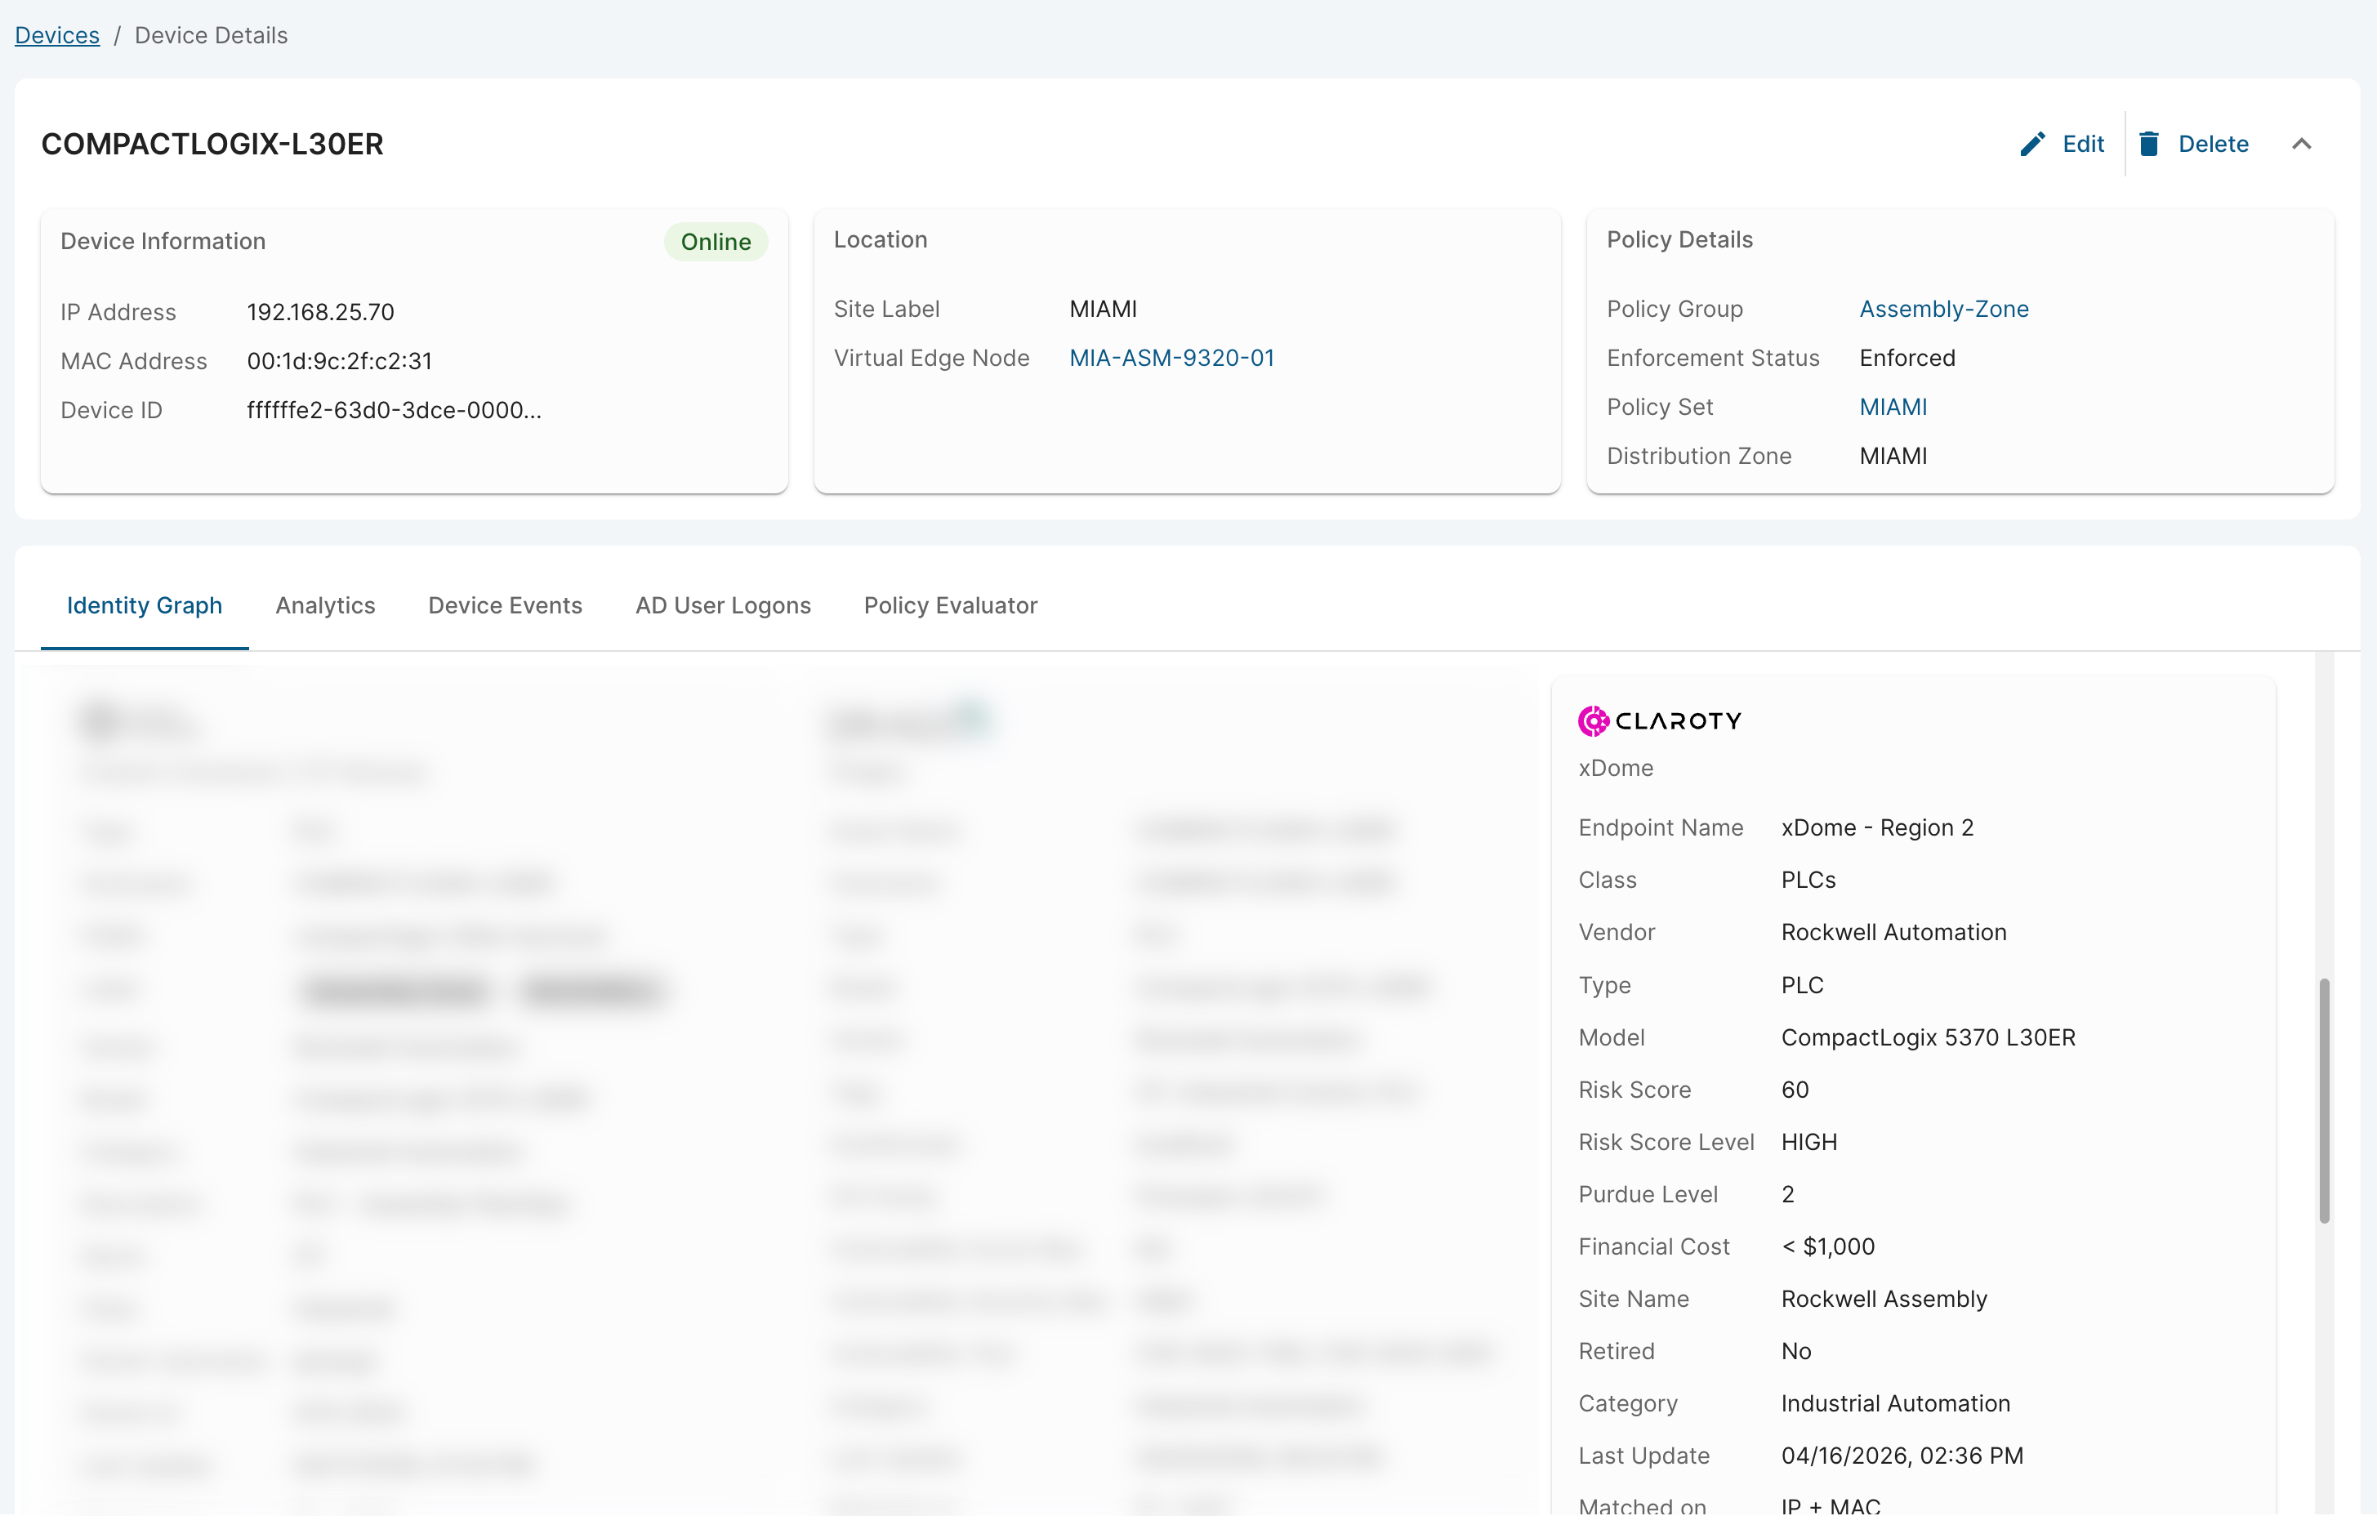Click the truncated Device ID value
The image size is (2377, 1516).
click(394, 411)
